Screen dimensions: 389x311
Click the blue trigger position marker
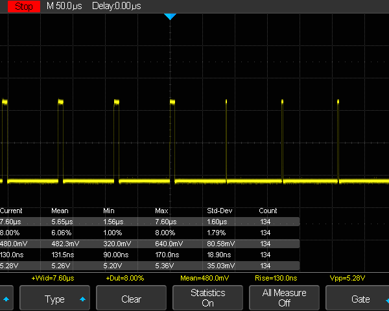[170, 16]
